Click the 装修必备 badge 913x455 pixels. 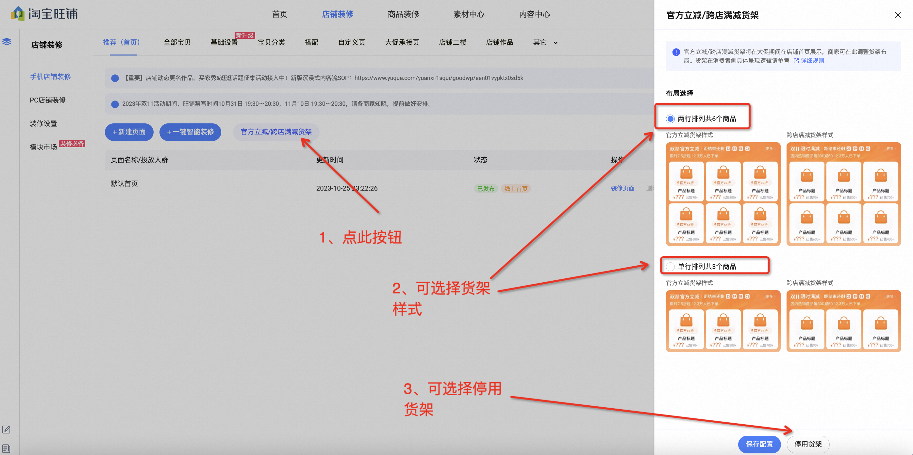(72, 144)
